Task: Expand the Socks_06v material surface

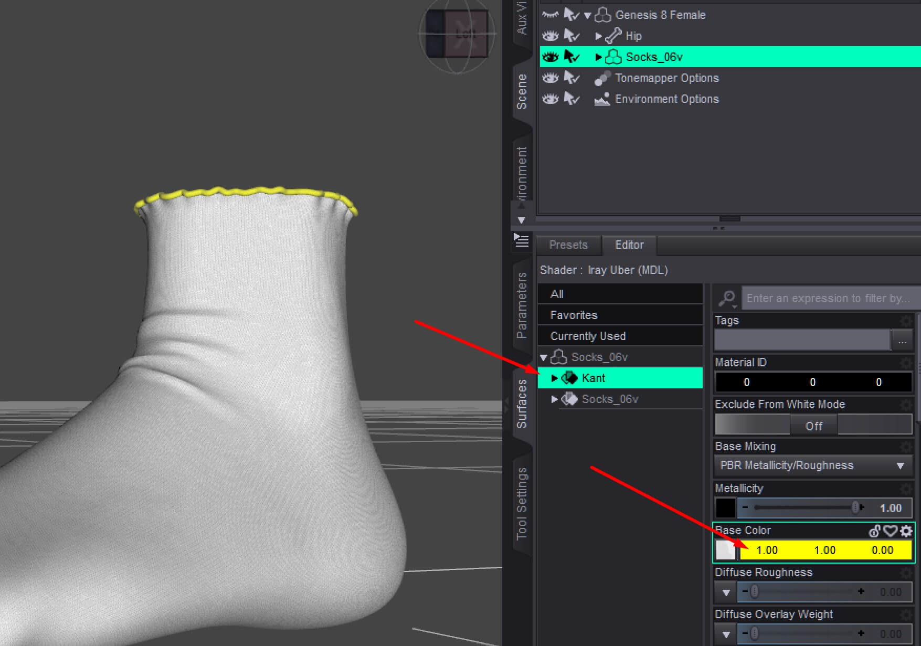Action: click(x=554, y=399)
